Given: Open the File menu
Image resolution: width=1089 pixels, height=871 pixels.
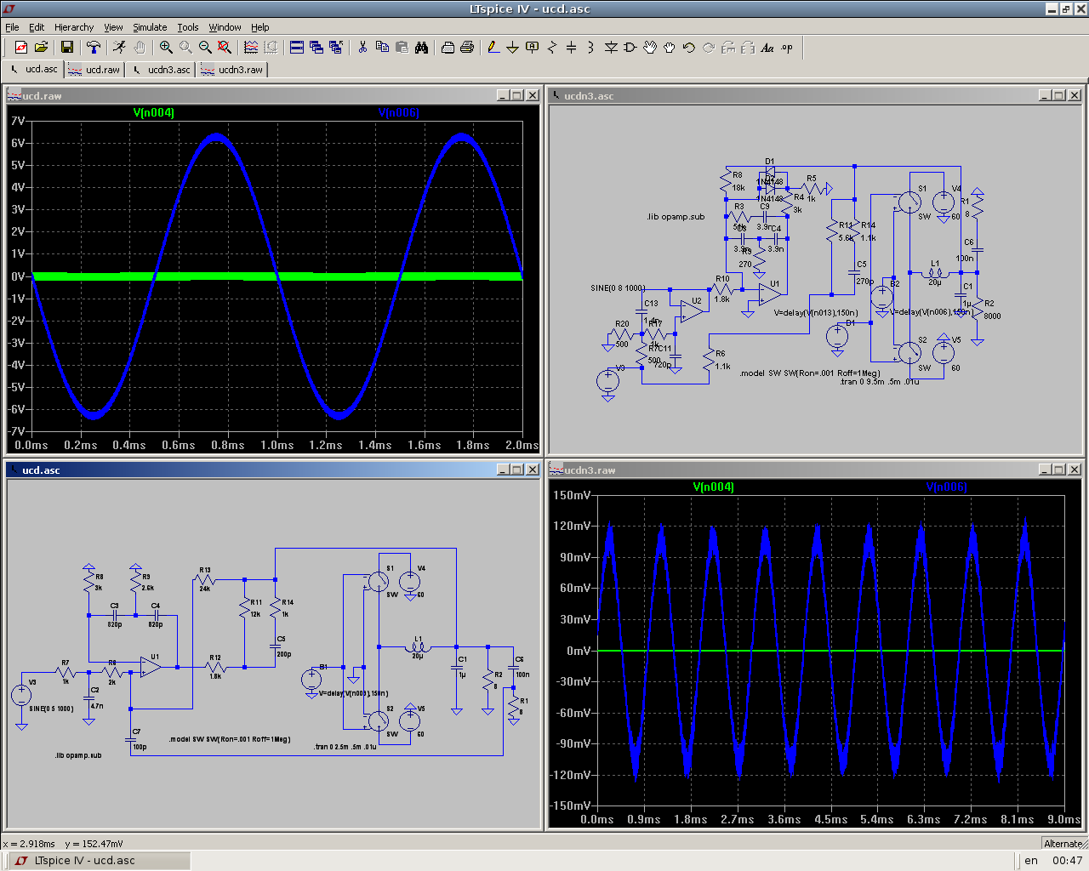Looking at the screenshot, I should 12,27.
